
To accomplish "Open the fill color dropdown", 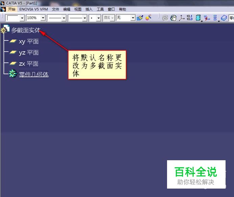I will [x=22, y=18].
